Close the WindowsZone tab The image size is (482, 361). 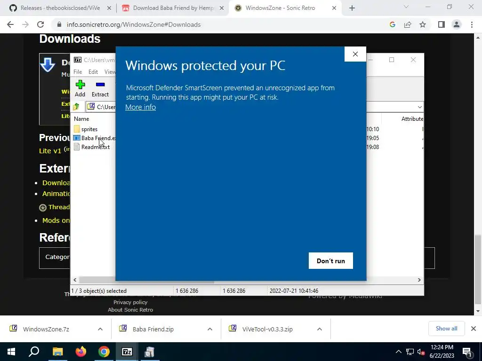click(x=334, y=8)
